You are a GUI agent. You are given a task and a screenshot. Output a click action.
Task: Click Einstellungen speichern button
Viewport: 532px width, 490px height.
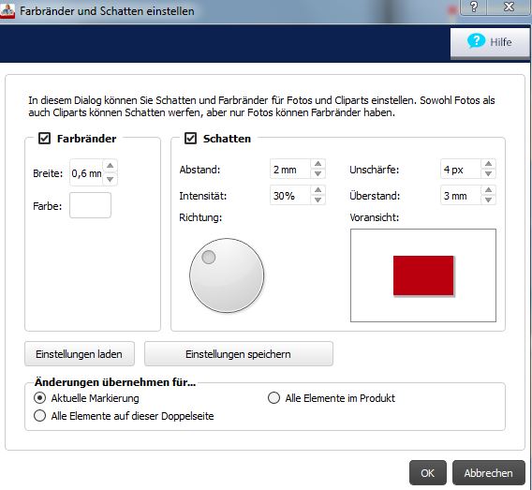(239, 354)
